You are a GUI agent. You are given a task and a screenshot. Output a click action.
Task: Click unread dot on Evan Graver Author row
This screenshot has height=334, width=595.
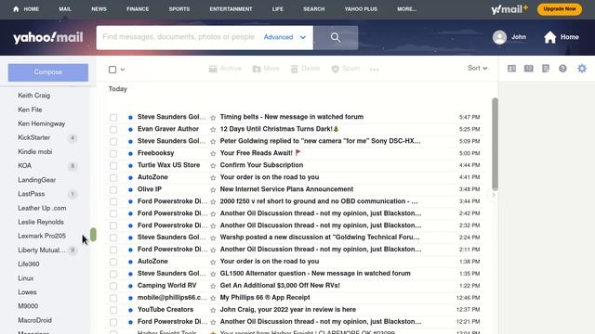(x=130, y=130)
